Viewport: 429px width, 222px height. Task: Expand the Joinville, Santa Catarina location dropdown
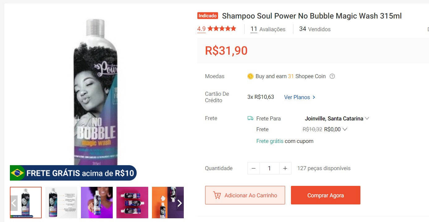click(337, 118)
